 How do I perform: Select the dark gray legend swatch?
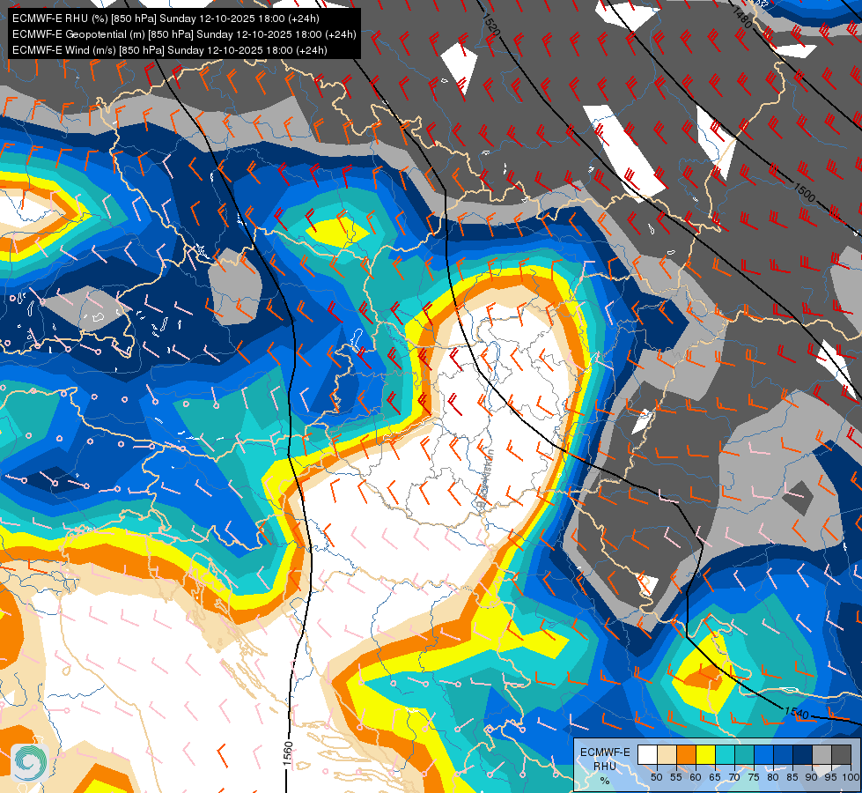pos(842,754)
